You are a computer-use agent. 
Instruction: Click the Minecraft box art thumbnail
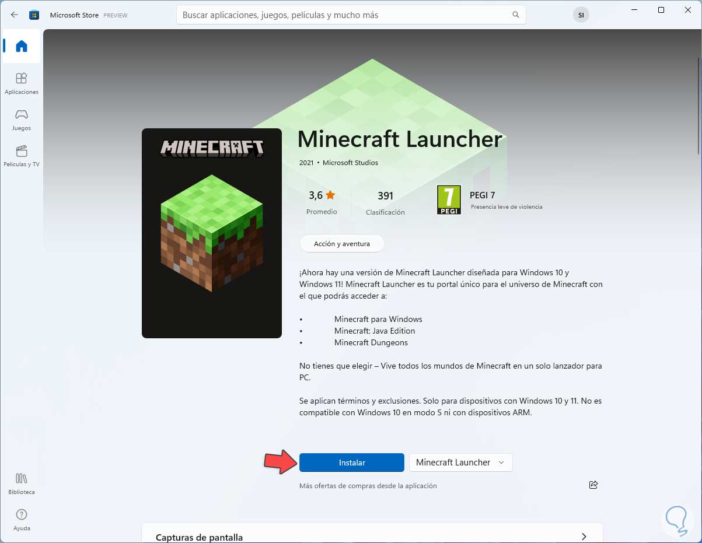[x=212, y=233]
